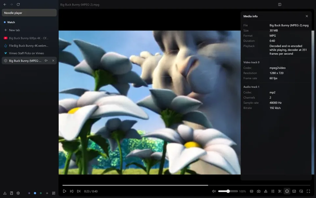
Task: Click the window title Big Buck Bunny (MPEG-2).mpg
Action: [80, 4]
